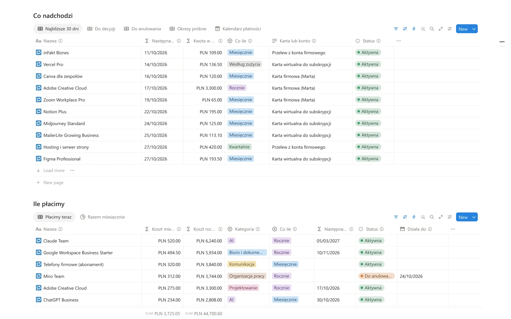Screen dimensions: 511x319
Task: Click Do anulowania status of Miro Team
Action: click(376, 276)
